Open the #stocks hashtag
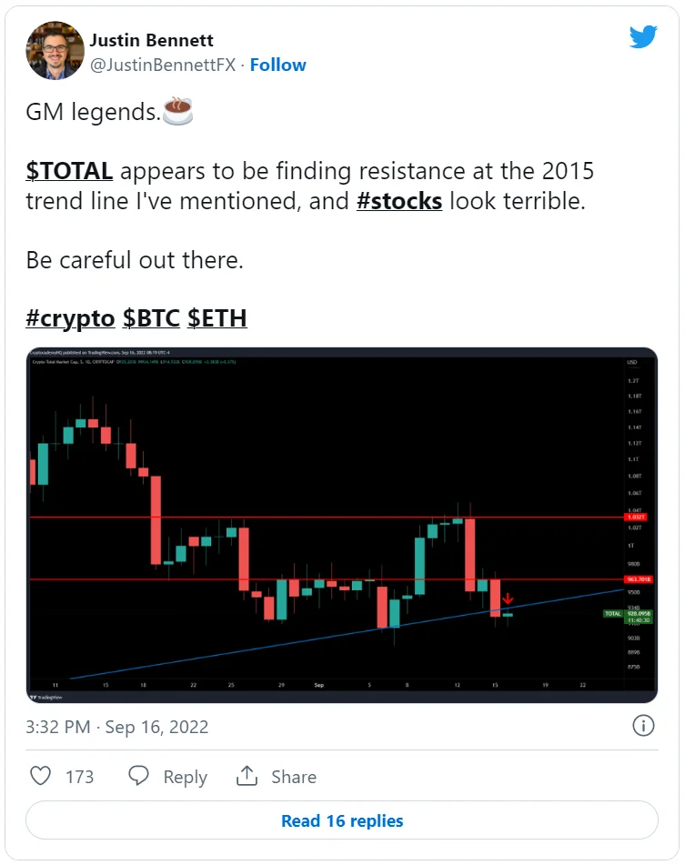685x865 pixels. (399, 200)
